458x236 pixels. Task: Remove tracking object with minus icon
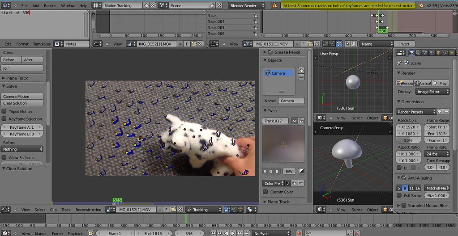pyautogui.click(x=301, y=77)
